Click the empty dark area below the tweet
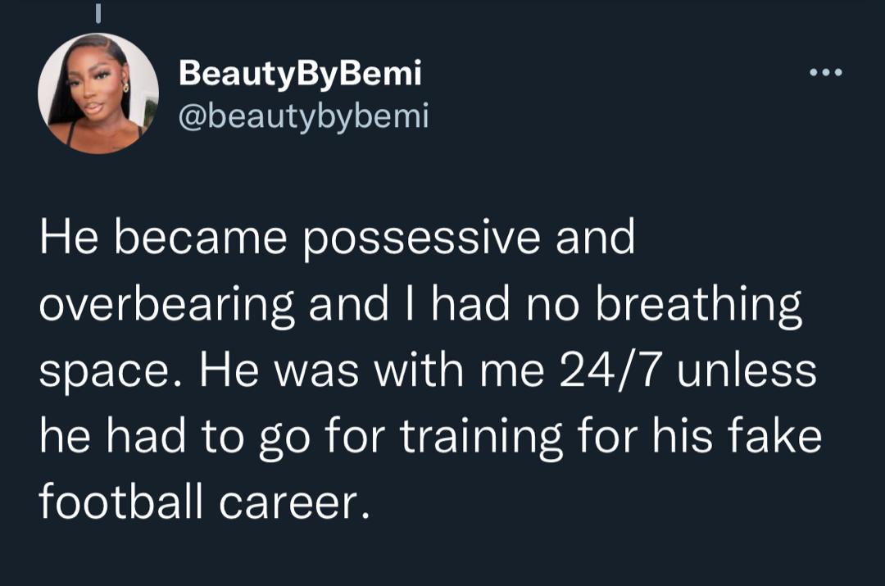 pos(442,557)
